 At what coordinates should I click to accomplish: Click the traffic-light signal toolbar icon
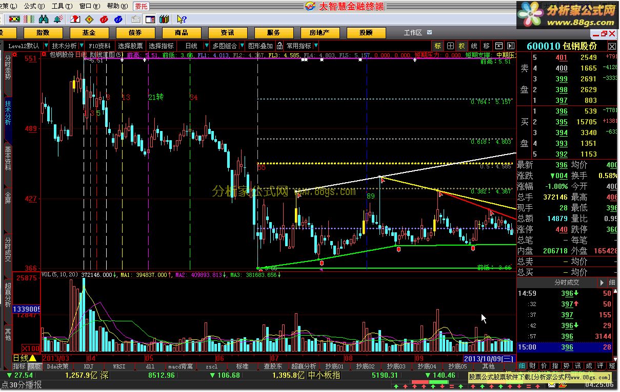pos(14,19)
